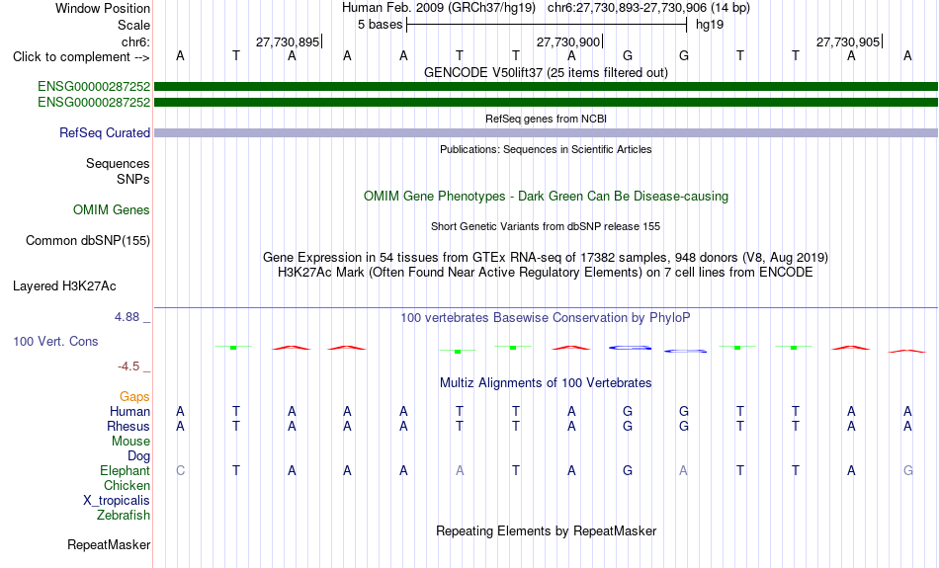Click the 4.88 upper PhyloP scale value
The width and height of the screenshot is (939, 568).
point(127,317)
